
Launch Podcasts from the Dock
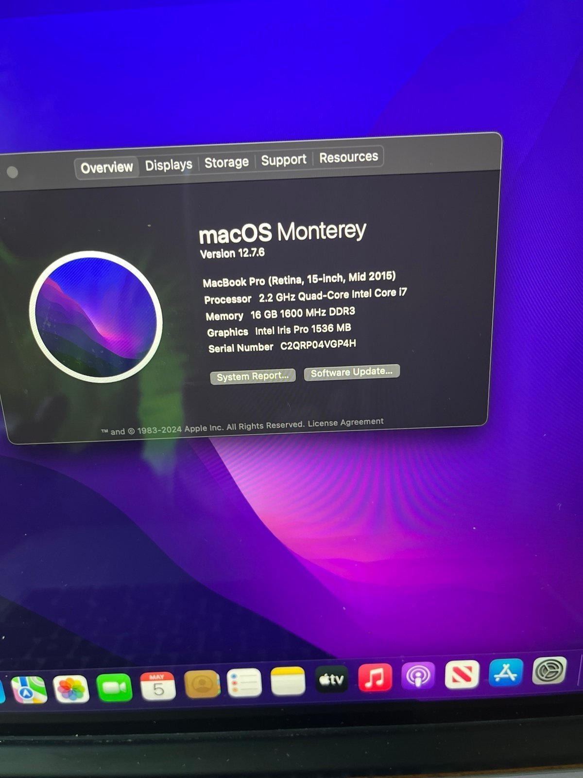point(418,675)
